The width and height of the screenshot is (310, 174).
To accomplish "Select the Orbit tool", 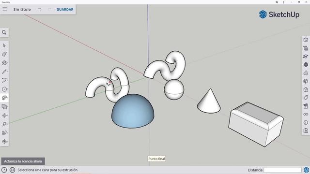I will [x=4, y=142].
